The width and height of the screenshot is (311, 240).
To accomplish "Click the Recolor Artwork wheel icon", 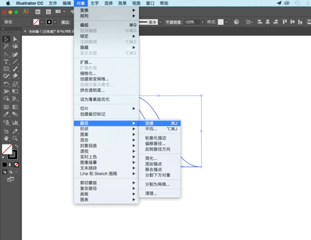I will (x=236, y=22).
